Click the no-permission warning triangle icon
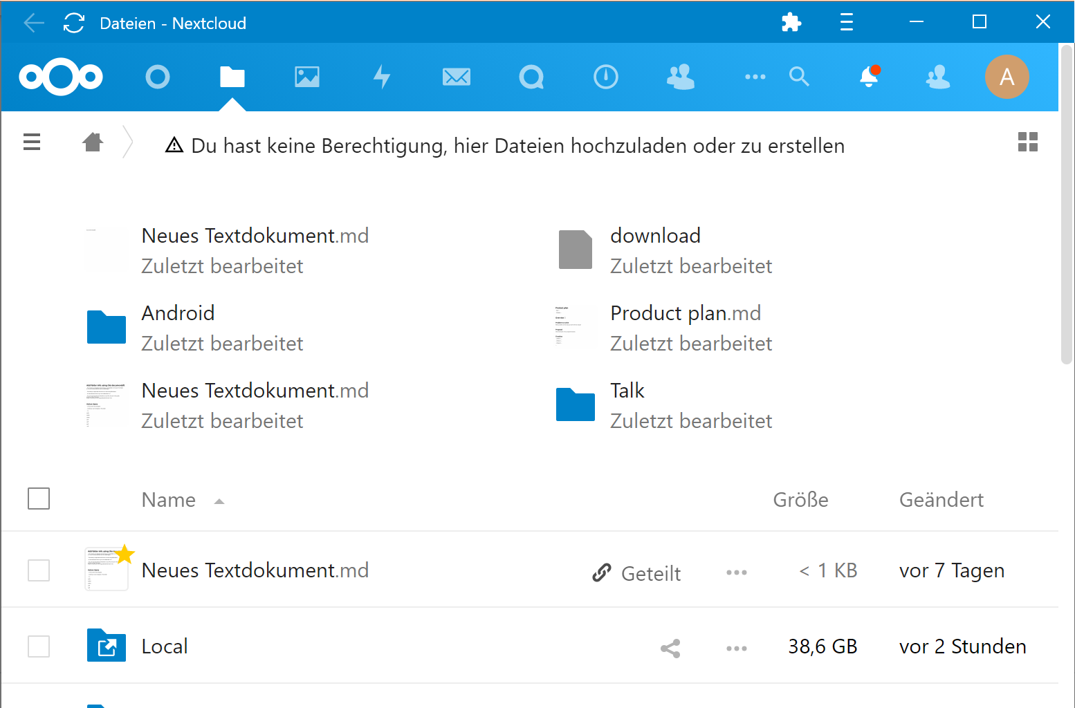The height and width of the screenshot is (708, 1075). click(x=174, y=145)
